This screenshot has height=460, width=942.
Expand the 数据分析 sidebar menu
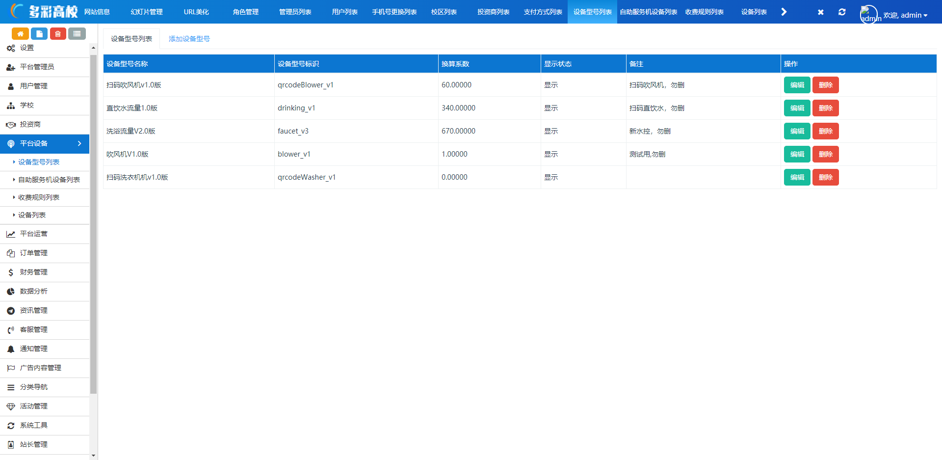point(45,292)
